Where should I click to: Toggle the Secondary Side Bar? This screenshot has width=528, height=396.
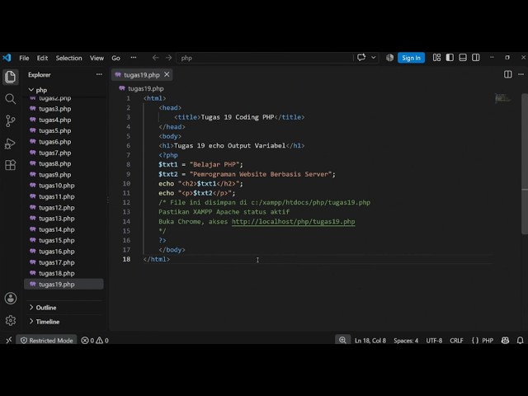[x=476, y=58]
